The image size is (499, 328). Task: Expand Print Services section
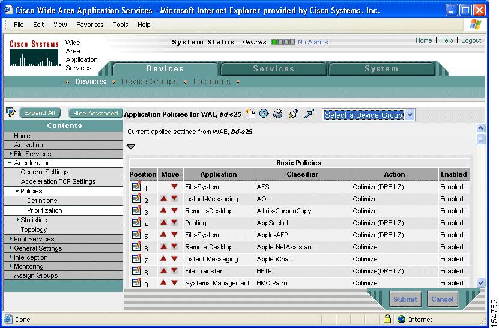click(x=10, y=239)
